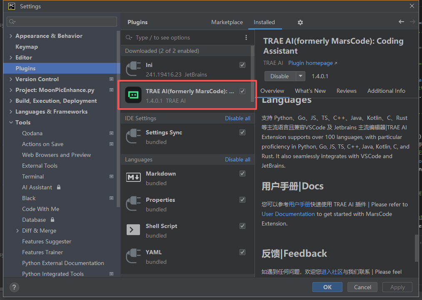Uncheck the Shell Script plugin checkbox

[x=242, y=226]
